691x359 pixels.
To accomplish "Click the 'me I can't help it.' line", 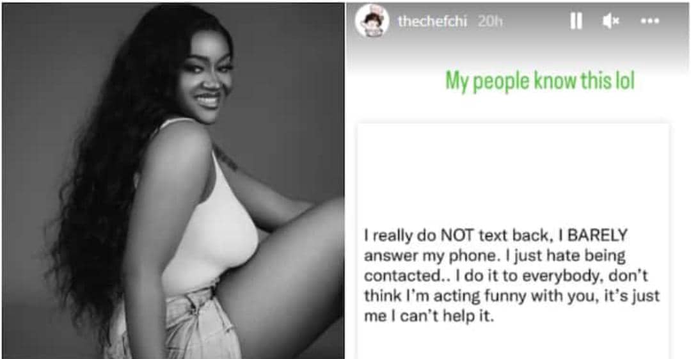I will click(429, 316).
